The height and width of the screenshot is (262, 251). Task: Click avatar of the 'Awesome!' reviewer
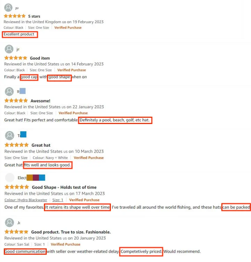[9, 91]
